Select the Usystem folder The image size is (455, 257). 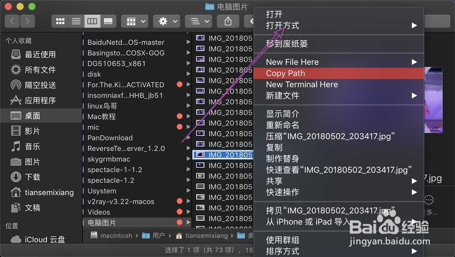[x=137, y=191]
